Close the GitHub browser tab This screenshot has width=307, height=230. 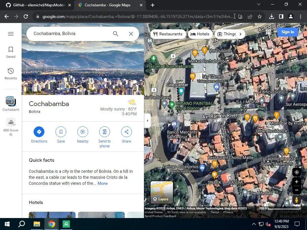coord(70,5)
